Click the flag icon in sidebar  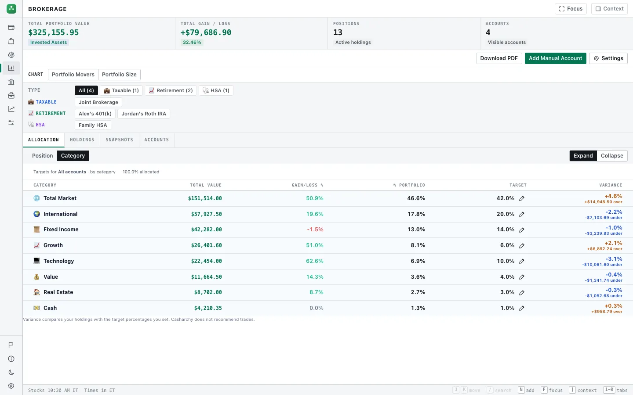click(x=11, y=345)
